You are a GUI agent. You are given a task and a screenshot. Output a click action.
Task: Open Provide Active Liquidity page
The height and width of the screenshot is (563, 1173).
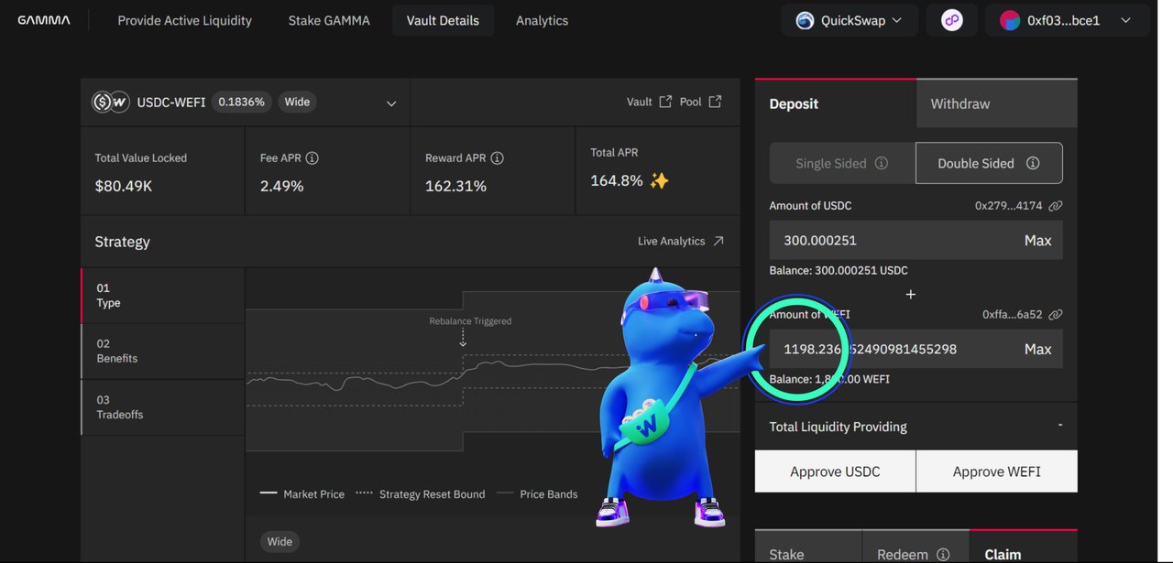[184, 20]
